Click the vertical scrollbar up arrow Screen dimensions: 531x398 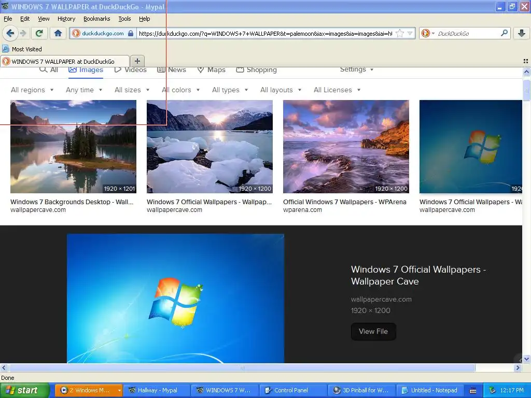tap(526, 72)
